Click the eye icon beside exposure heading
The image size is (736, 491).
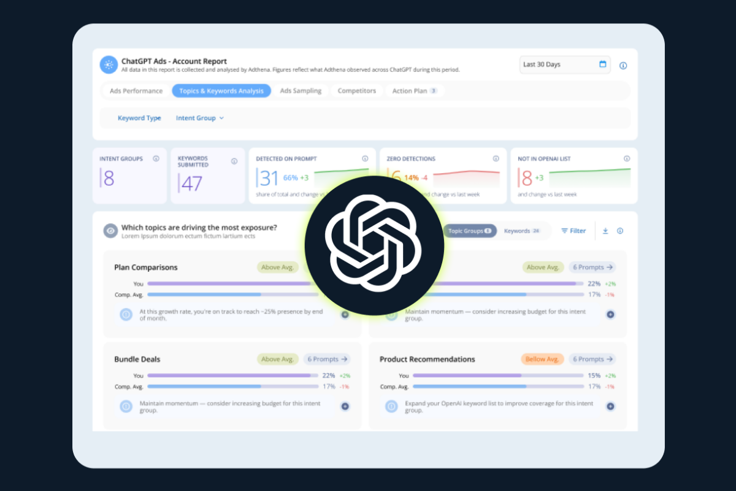click(x=110, y=231)
